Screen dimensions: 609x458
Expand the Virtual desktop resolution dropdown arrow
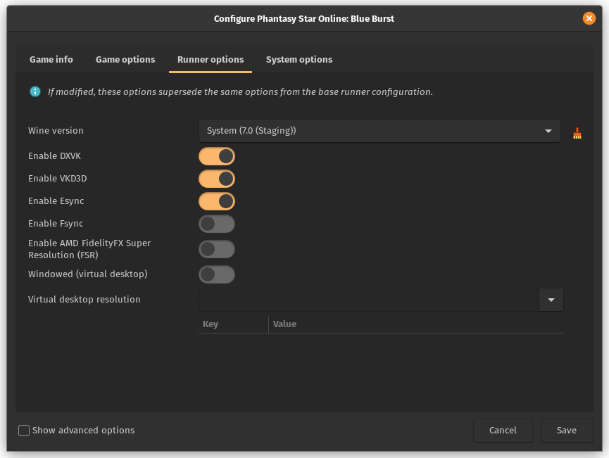pyautogui.click(x=551, y=300)
